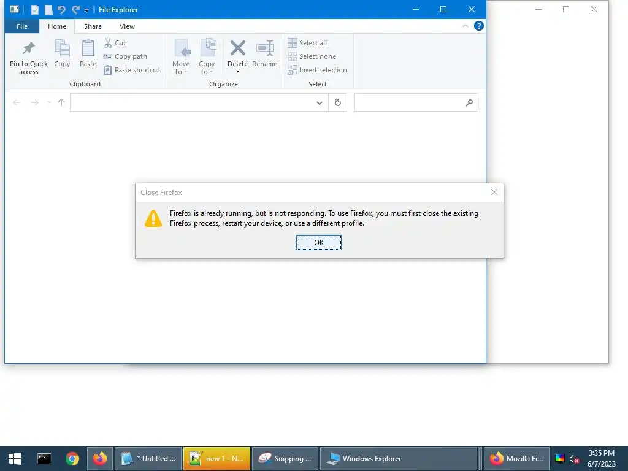Maximize the background Firefox window
The image size is (628, 471).
(x=566, y=9)
